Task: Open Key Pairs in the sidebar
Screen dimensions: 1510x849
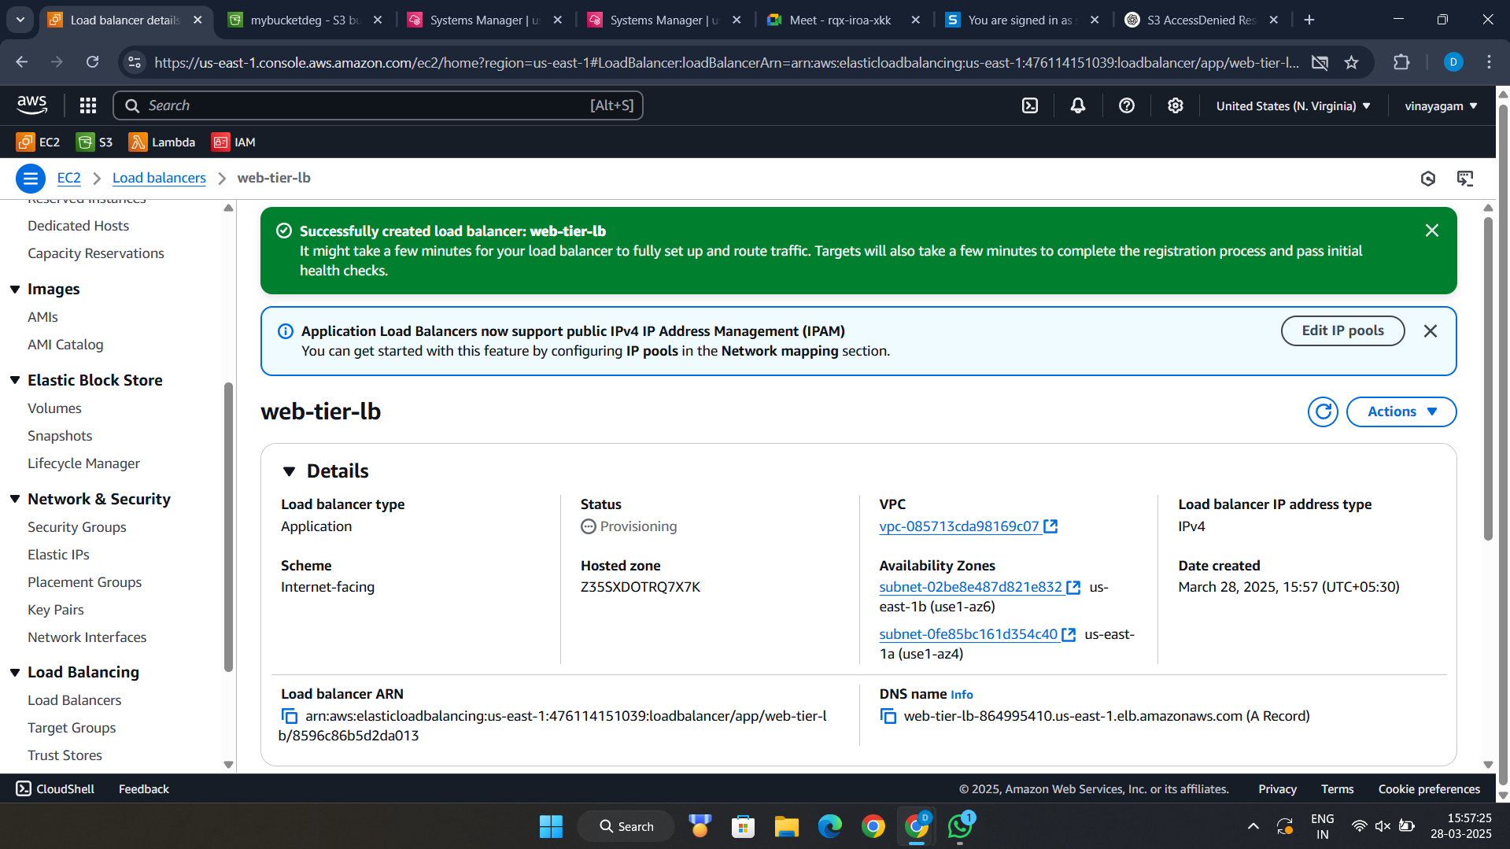Action: 55,610
